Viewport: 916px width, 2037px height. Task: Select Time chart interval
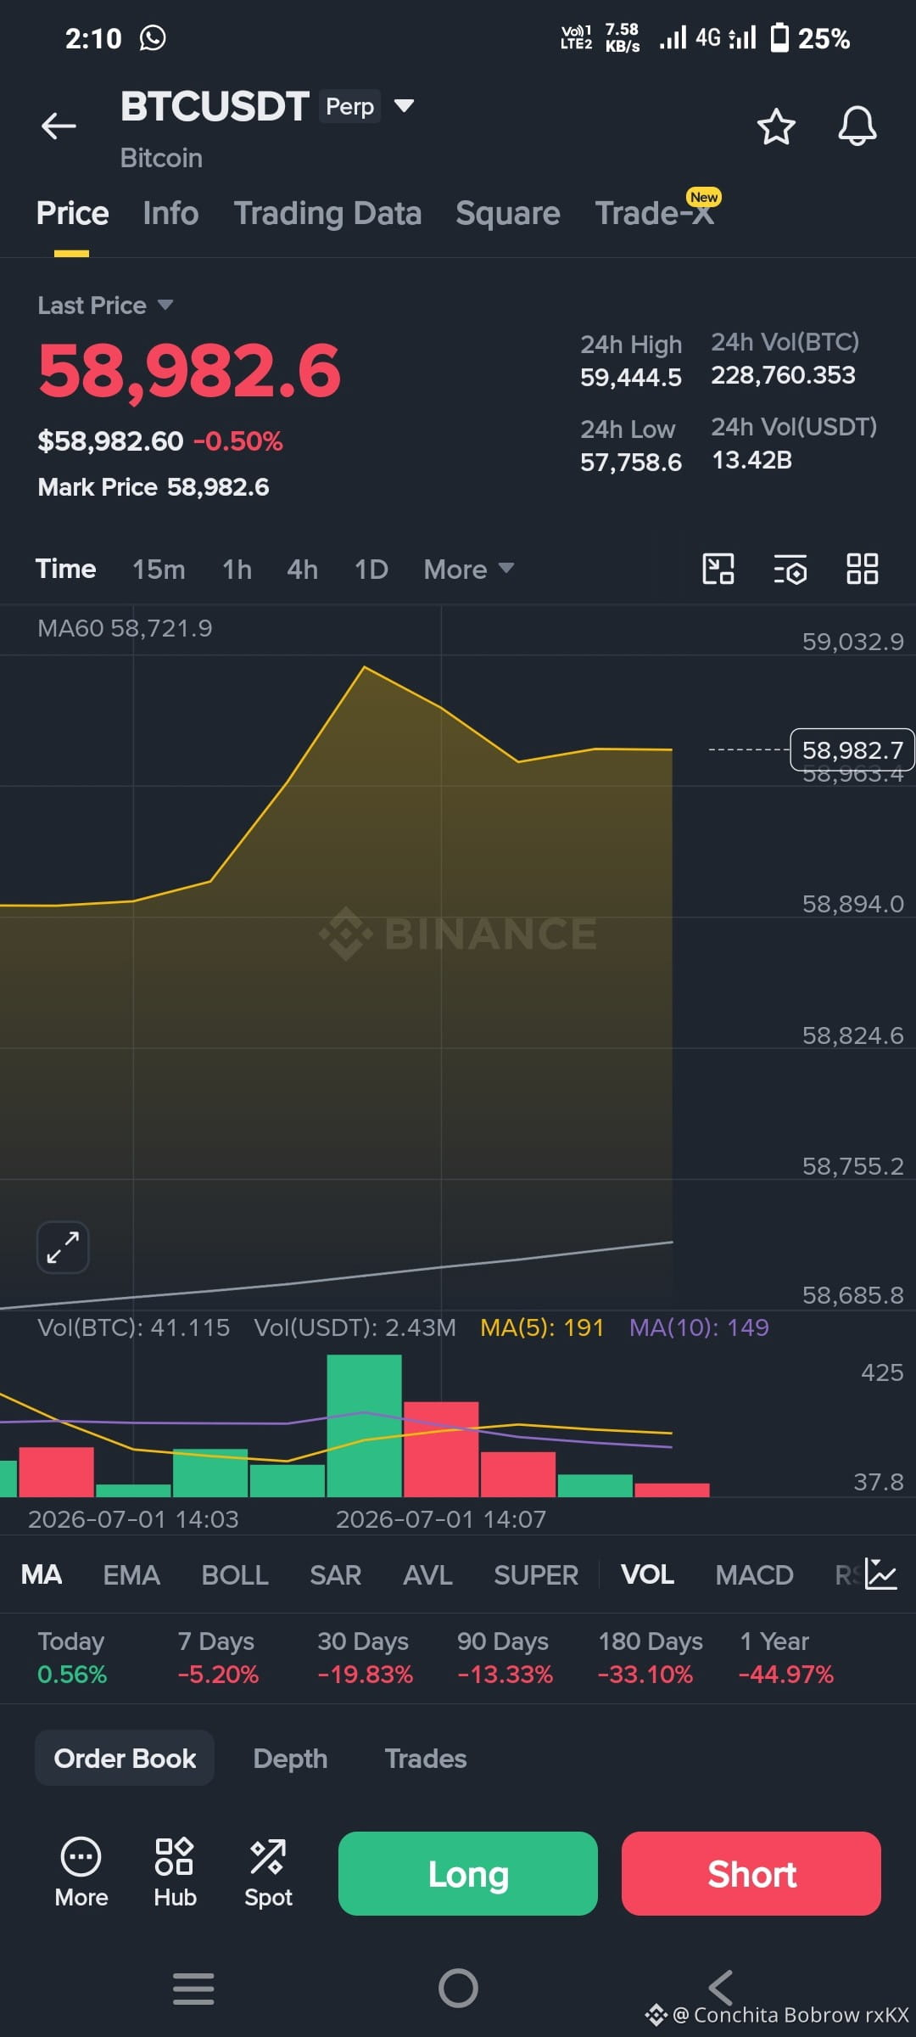[x=65, y=569]
